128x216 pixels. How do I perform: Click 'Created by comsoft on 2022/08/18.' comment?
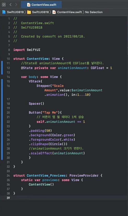(x=53, y=36)
